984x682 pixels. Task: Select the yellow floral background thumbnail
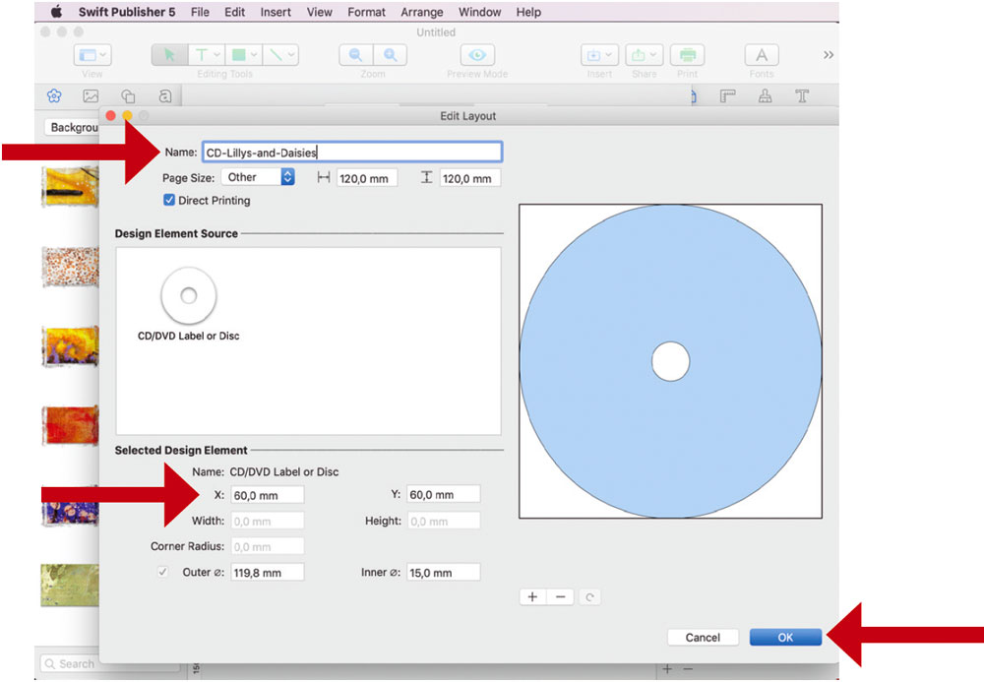(x=70, y=345)
